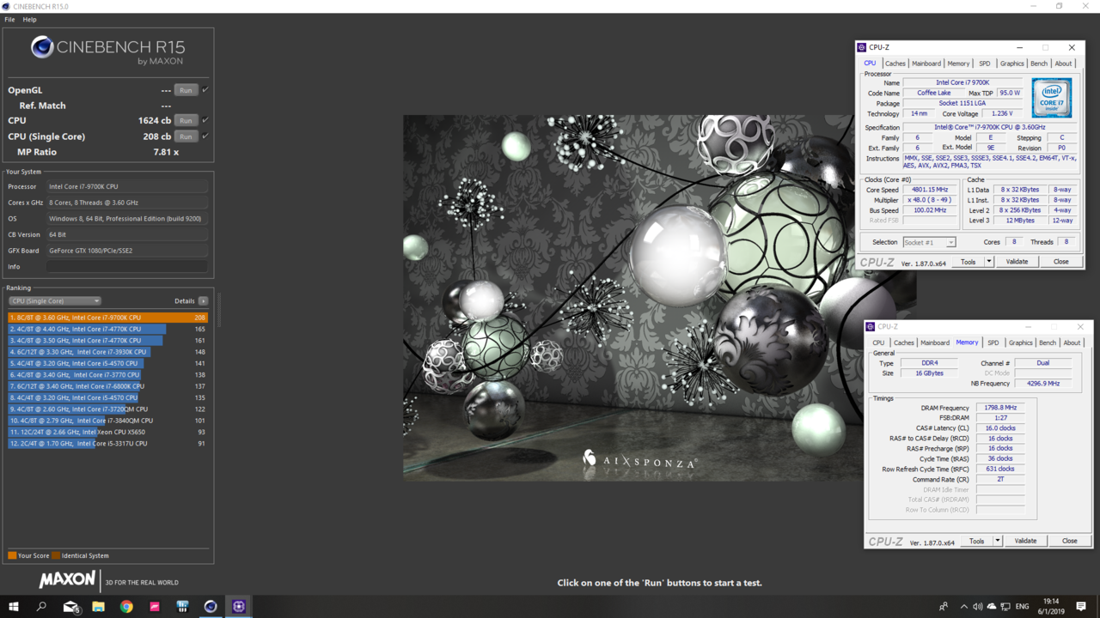The width and height of the screenshot is (1100, 618).
Task: Select ranking entry 4C/8T @ 4.40 GHz i7-4770K
Action: pyautogui.click(x=108, y=329)
